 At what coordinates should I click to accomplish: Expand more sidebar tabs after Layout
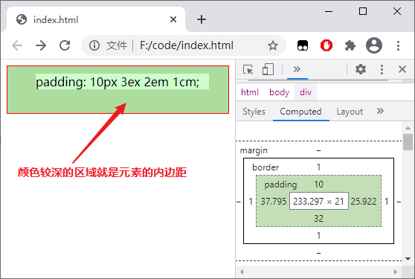point(380,111)
